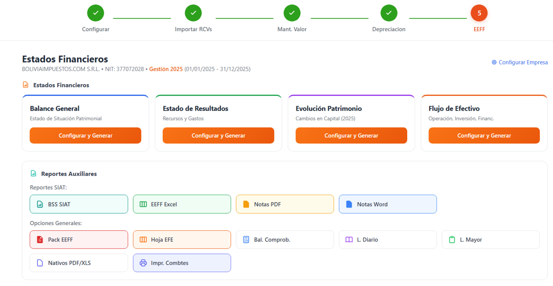Download Notas PDF

pos(285,204)
